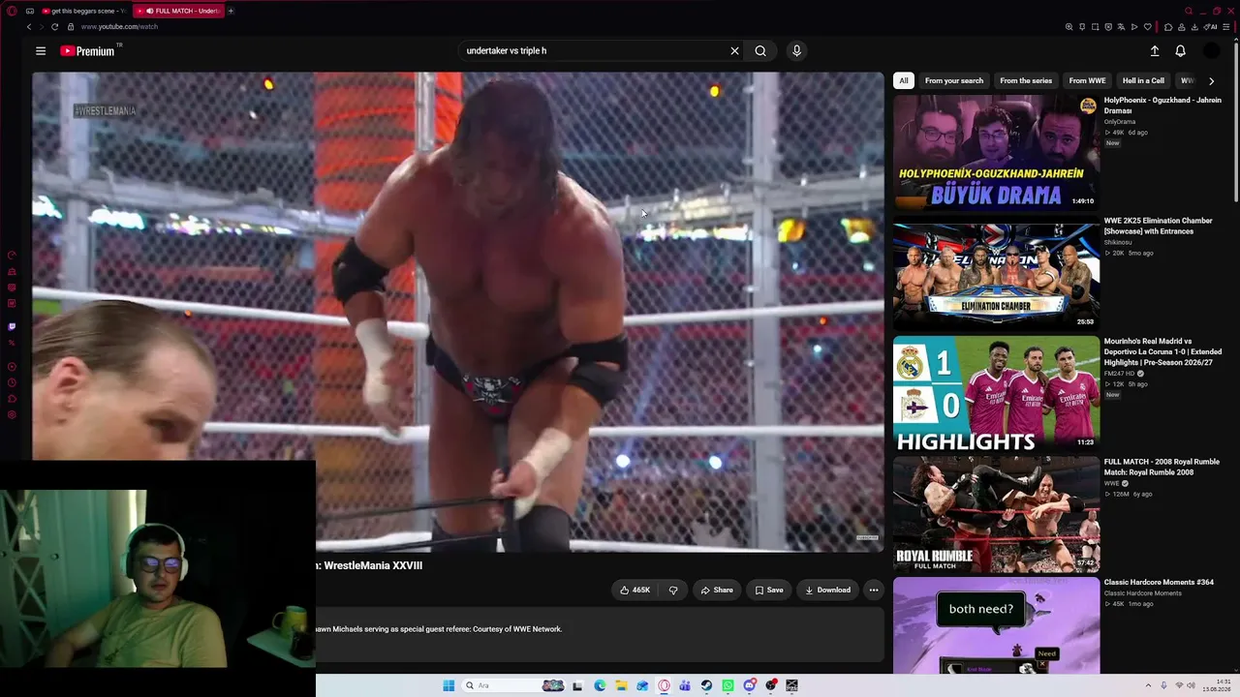
Task: Open "WWE 2K25 Elimination Chamber" video title
Action: [1159, 226]
